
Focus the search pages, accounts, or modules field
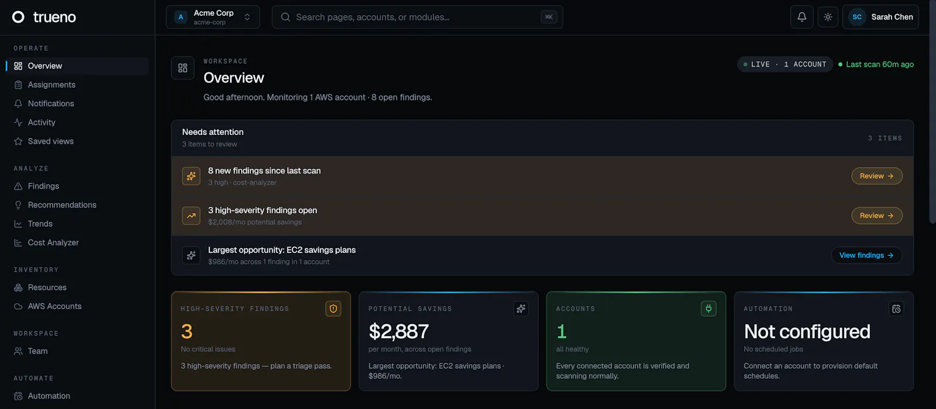(418, 17)
